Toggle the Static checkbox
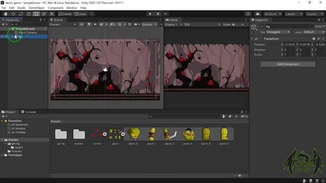The height and width of the screenshot is (183, 326). [x=312, y=26]
